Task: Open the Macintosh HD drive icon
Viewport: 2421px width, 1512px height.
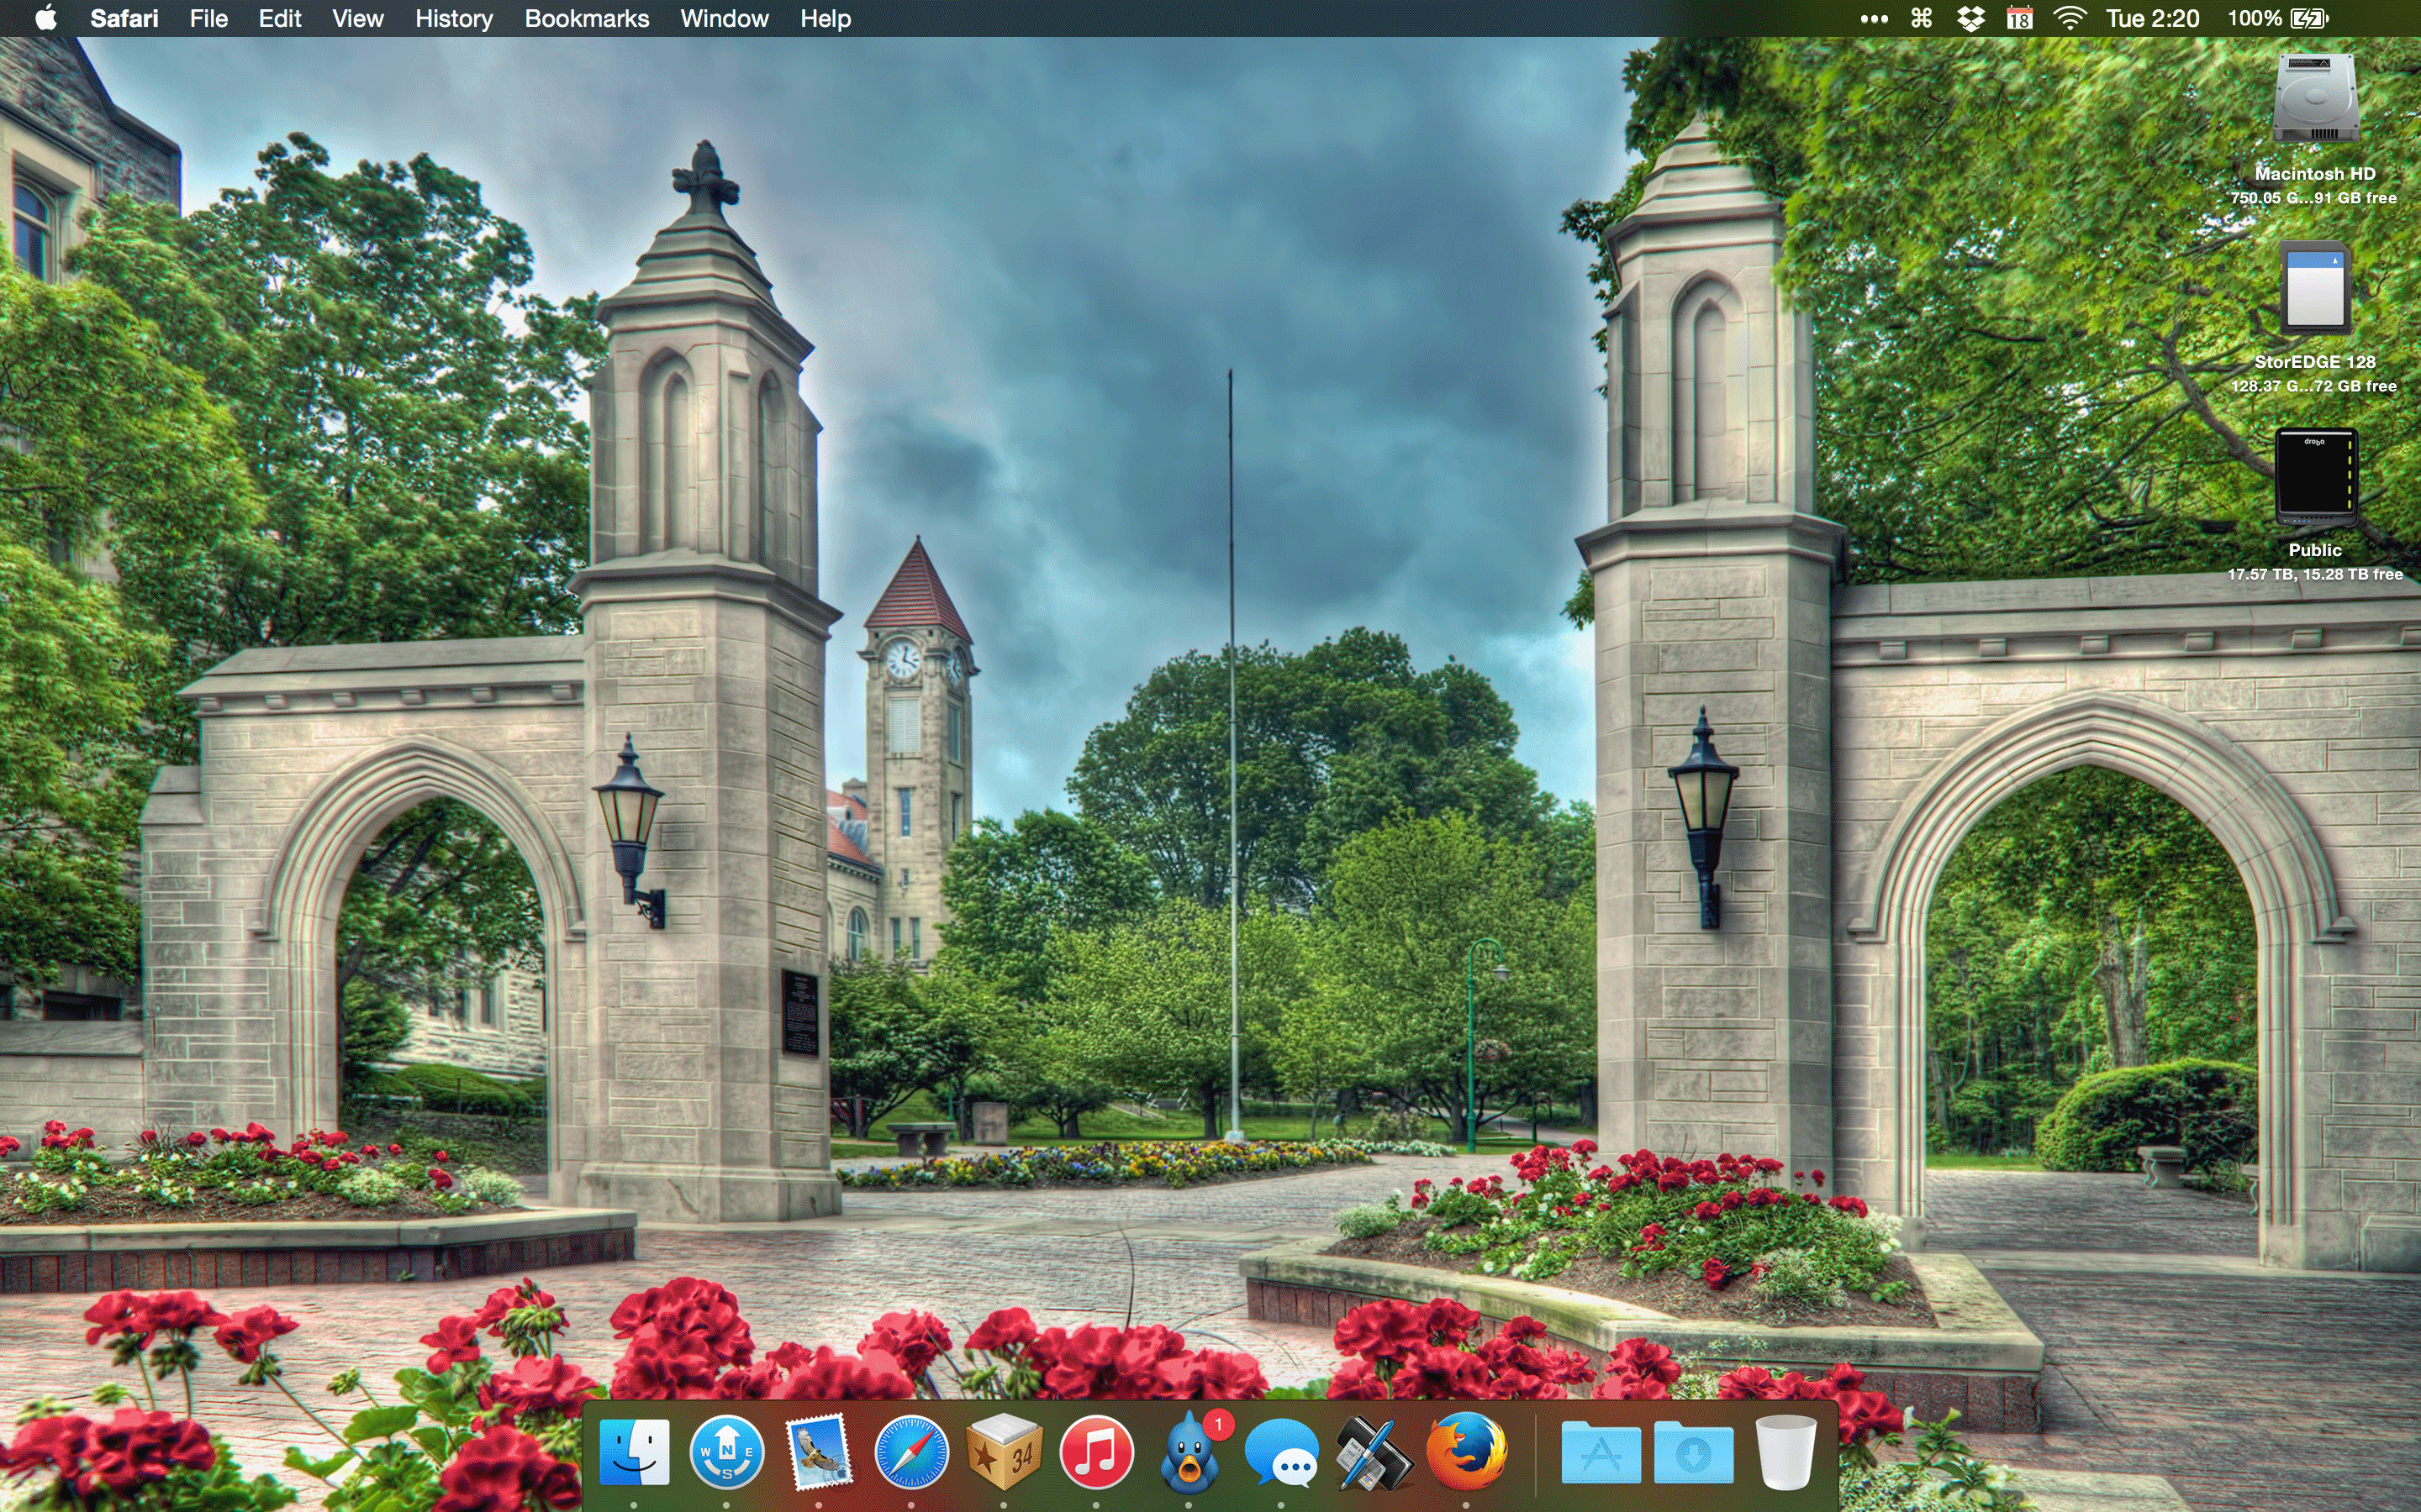Action: (x=2315, y=100)
